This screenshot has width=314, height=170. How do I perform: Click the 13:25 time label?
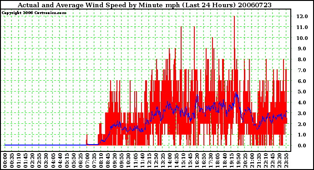click(162, 160)
